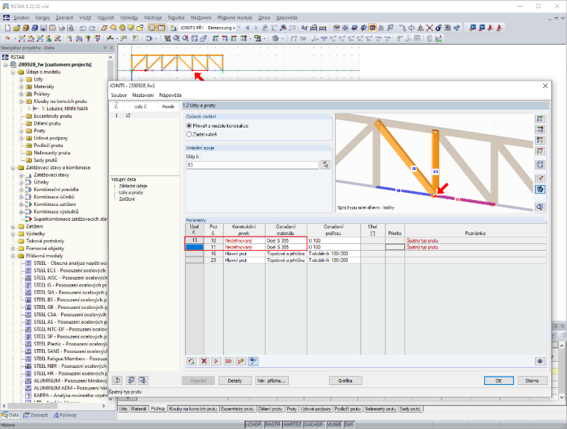Collapse the Klouby na koncích prutu node

21,101
